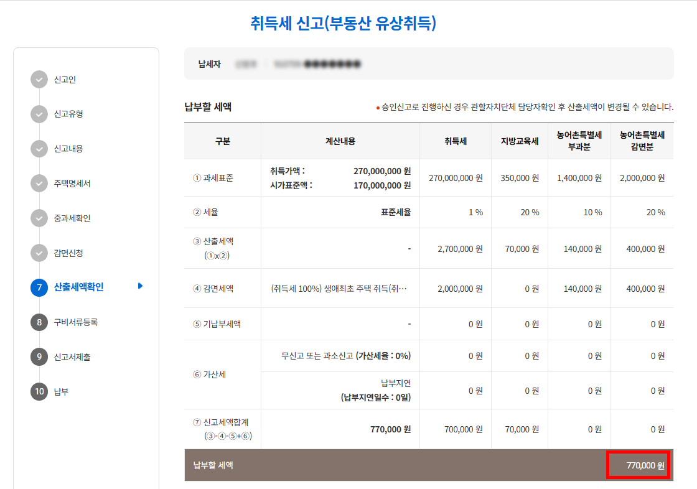Click the number 8 step circle
The height and width of the screenshot is (489, 697).
(39, 322)
